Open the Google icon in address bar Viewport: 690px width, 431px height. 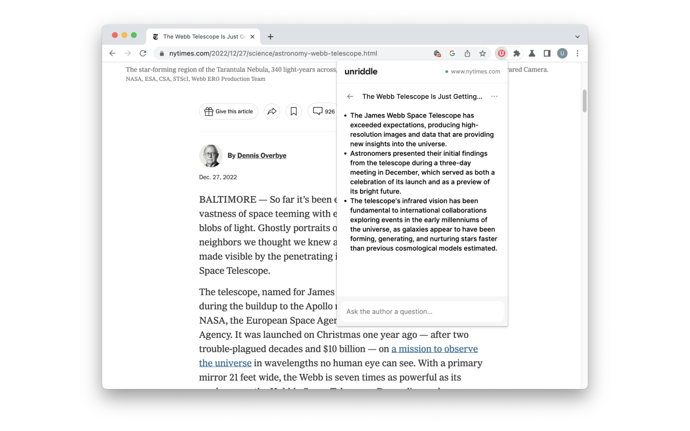point(452,53)
